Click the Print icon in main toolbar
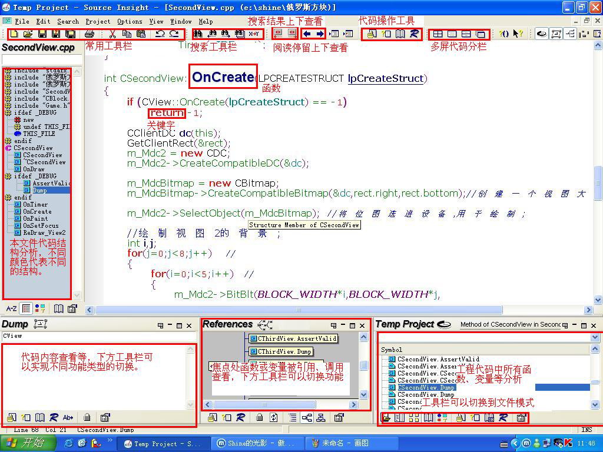This screenshot has width=603, height=452. pos(90,34)
